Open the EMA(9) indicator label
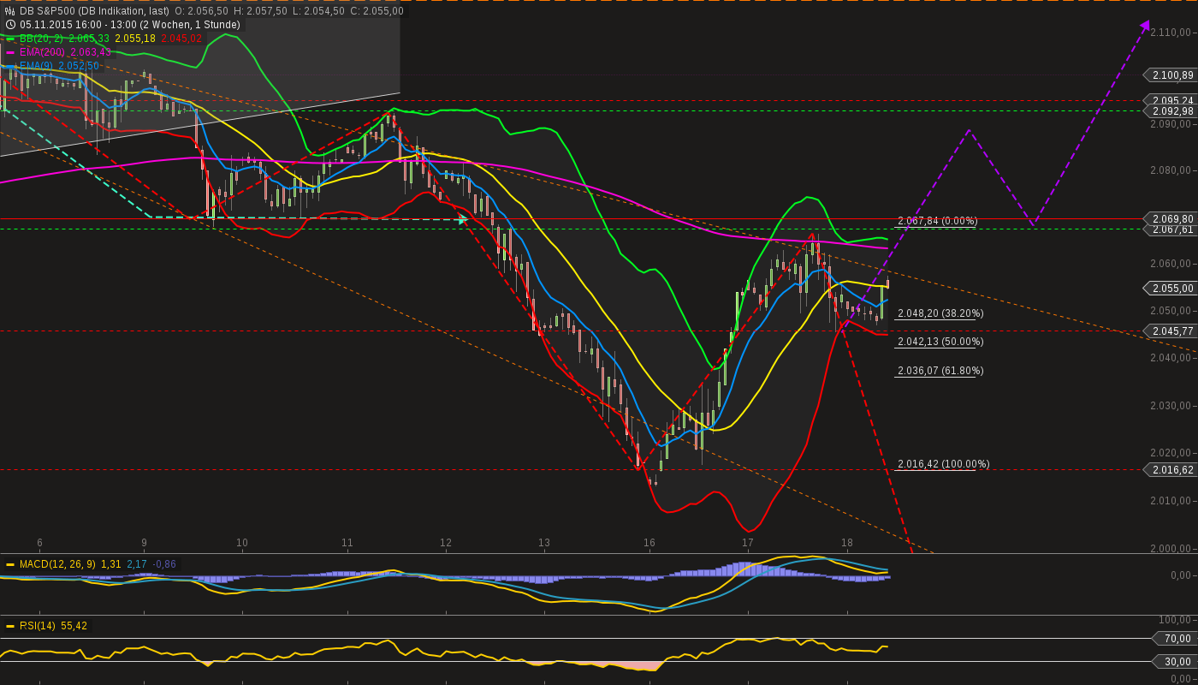This screenshot has height=685, width=1198. click(x=36, y=66)
